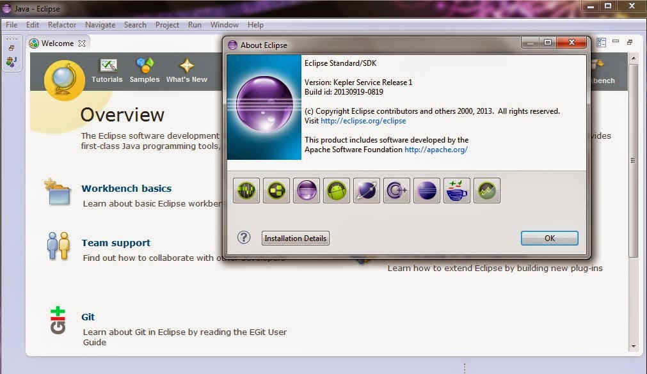Close the Welcome tab

pos(82,43)
